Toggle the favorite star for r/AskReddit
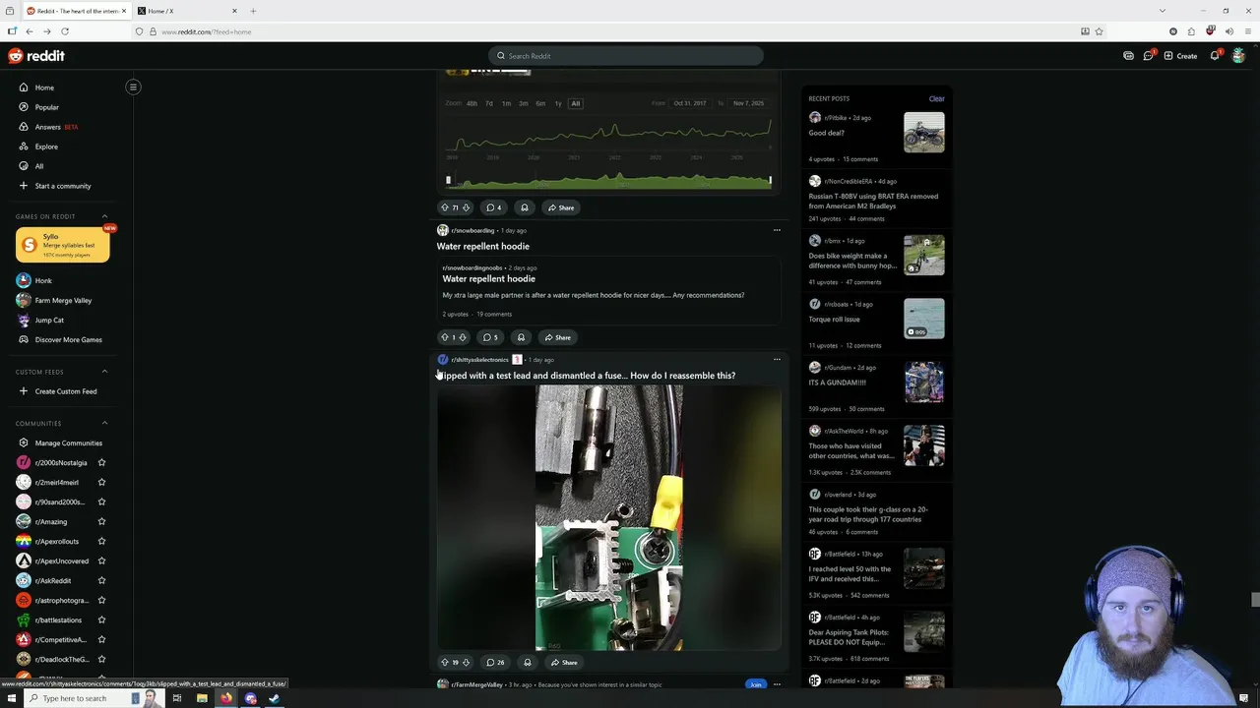This screenshot has width=1260, height=708. (101, 580)
